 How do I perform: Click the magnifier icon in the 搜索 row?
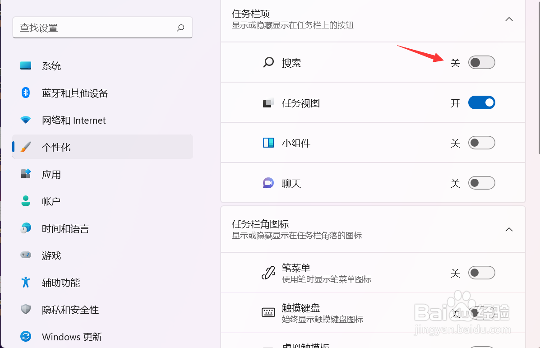pos(268,62)
